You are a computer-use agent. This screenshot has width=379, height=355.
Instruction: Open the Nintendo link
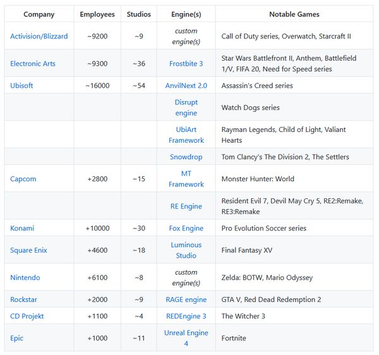(25, 277)
